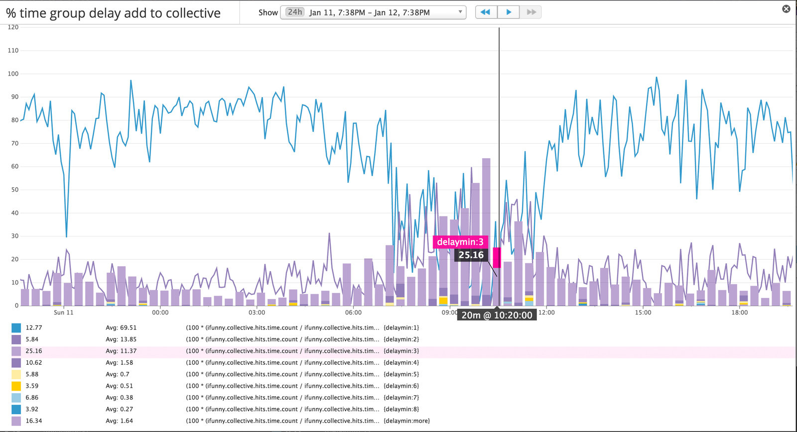Click the 'Show' label beside time selector

click(268, 12)
